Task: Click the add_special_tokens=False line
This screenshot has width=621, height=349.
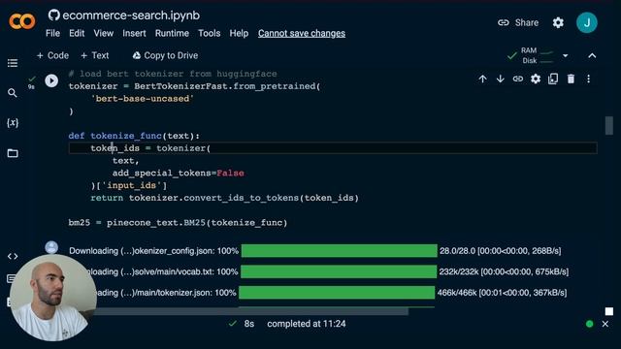Action: click(x=179, y=173)
